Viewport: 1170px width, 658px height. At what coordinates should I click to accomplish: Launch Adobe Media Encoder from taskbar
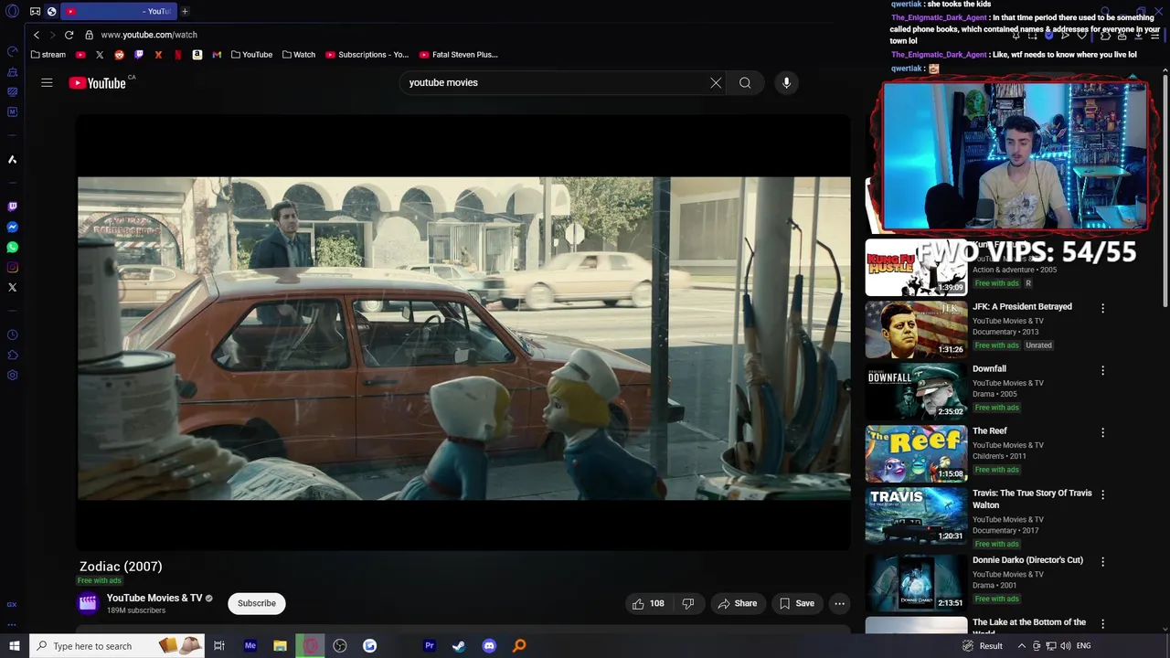pyautogui.click(x=250, y=646)
